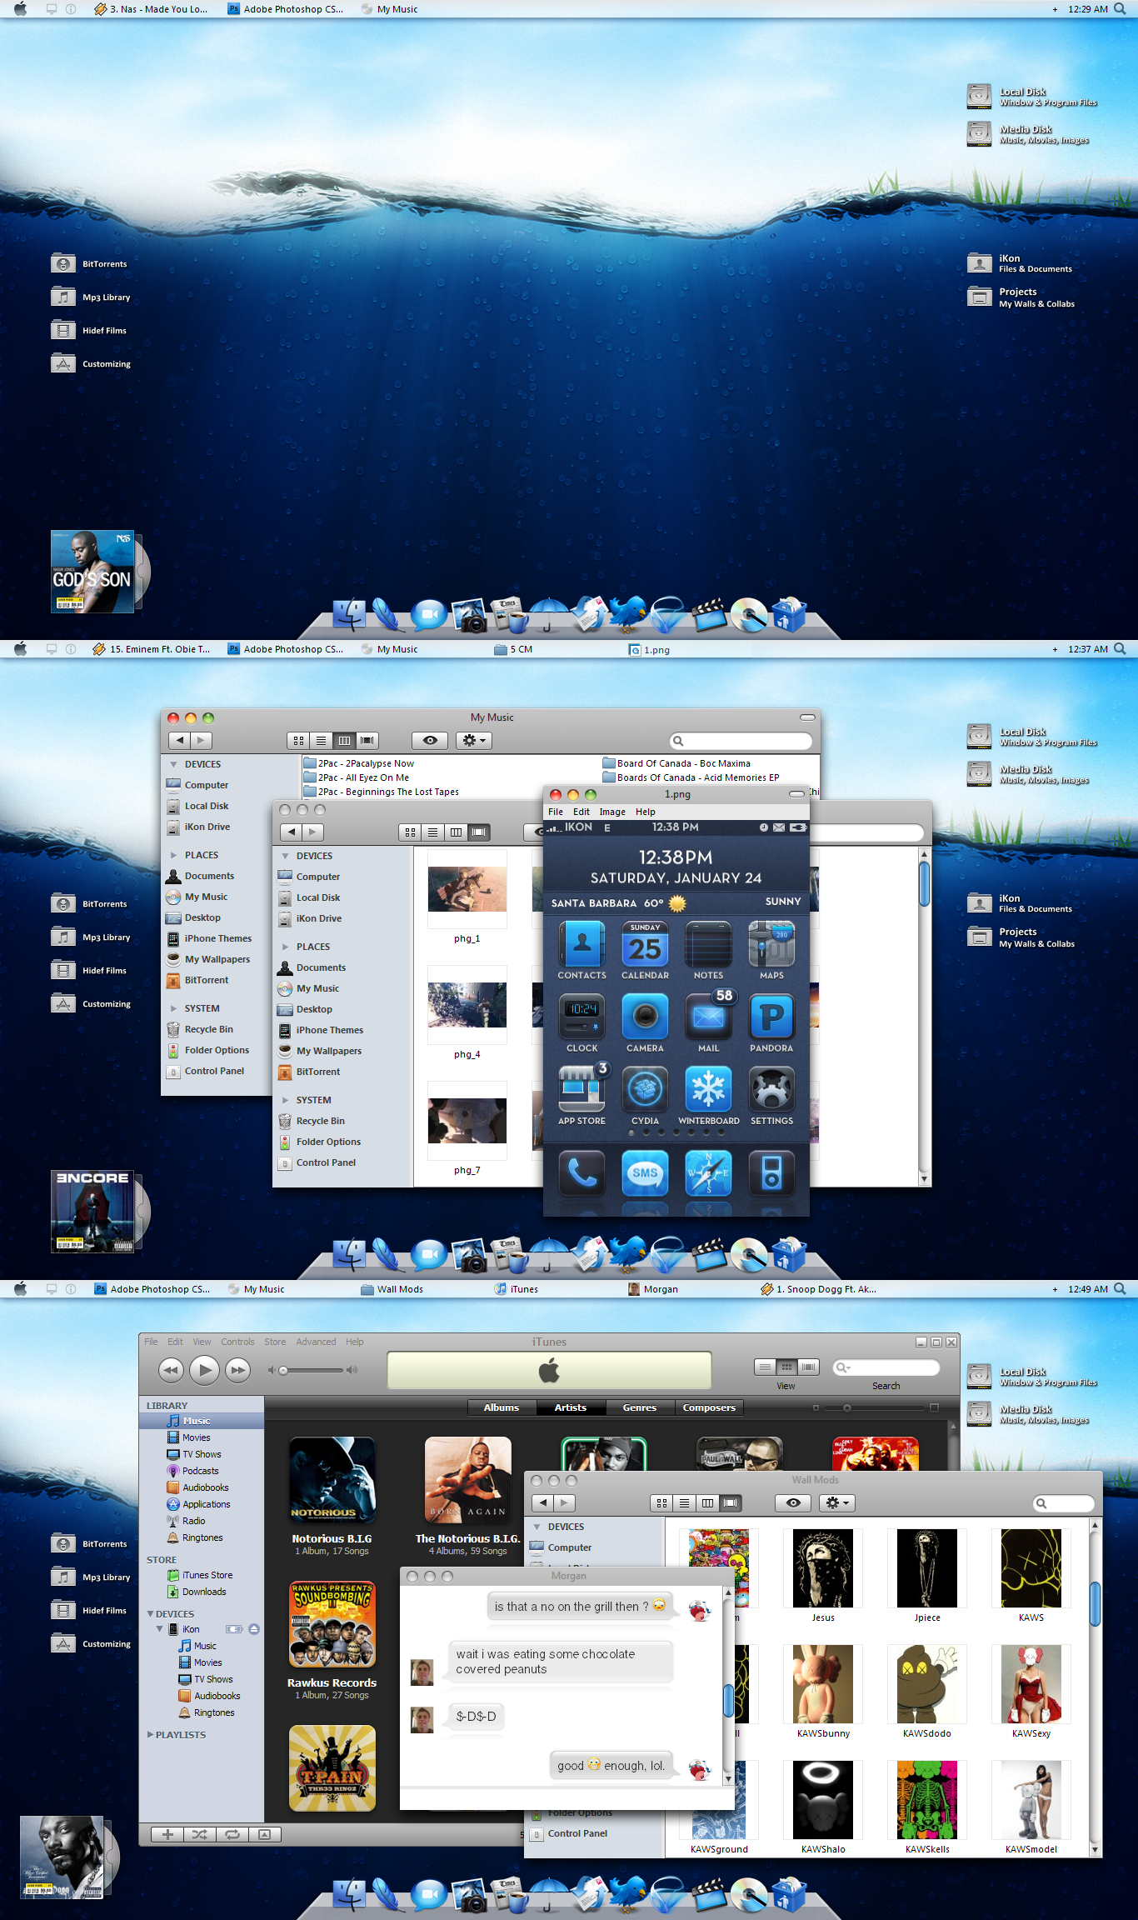Open Applications in the iTunes library
Screen dimensions: 1138x1920
coord(206,1504)
